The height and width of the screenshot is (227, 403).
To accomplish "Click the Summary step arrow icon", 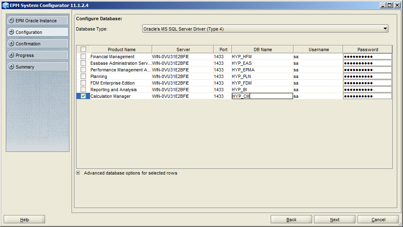I will click(11, 66).
